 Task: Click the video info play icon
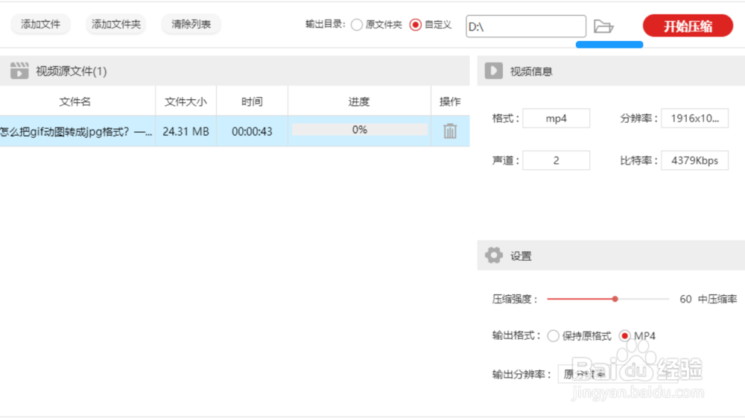[494, 71]
